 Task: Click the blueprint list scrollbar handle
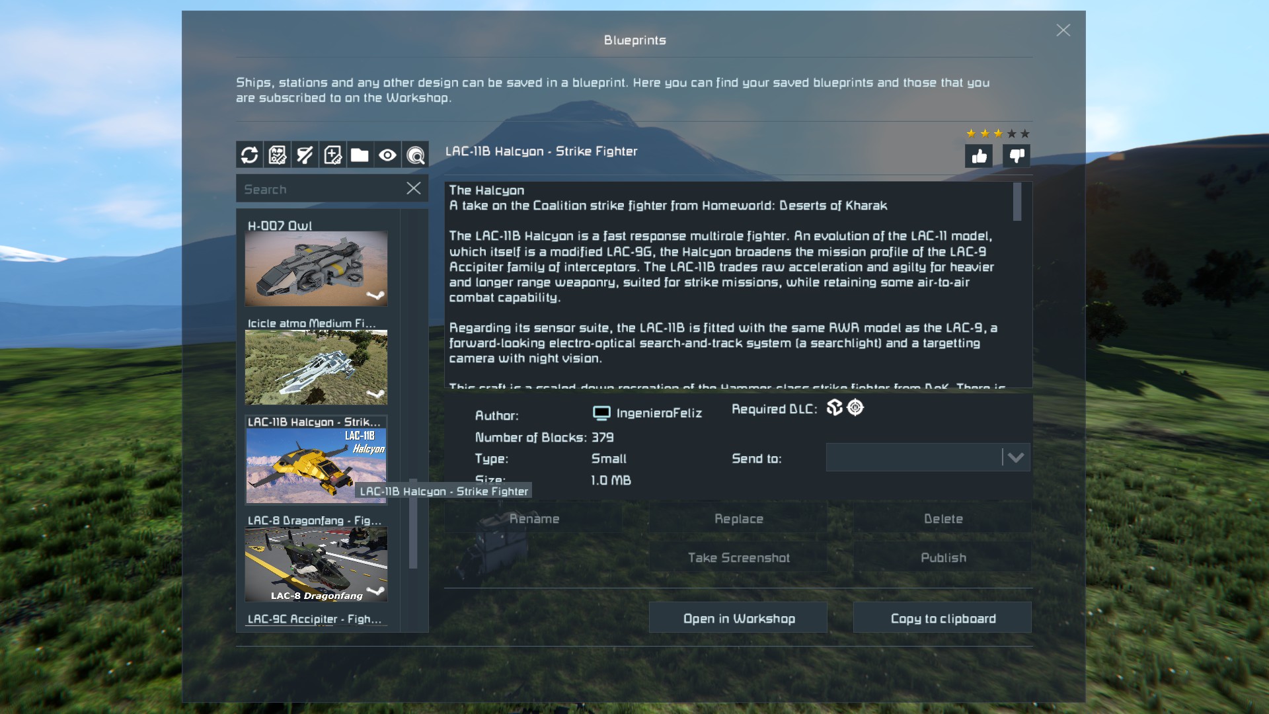coord(413,522)
